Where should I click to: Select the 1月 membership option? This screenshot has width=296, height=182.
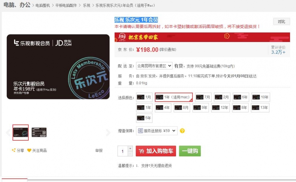pos(144,97)
